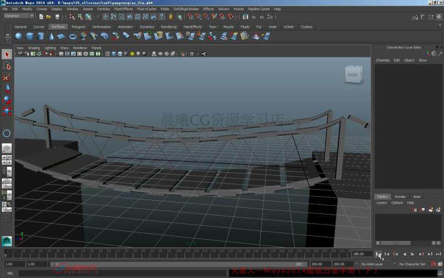Activate the Scale tool
This screenshot has height=278, width=444.
7,111
